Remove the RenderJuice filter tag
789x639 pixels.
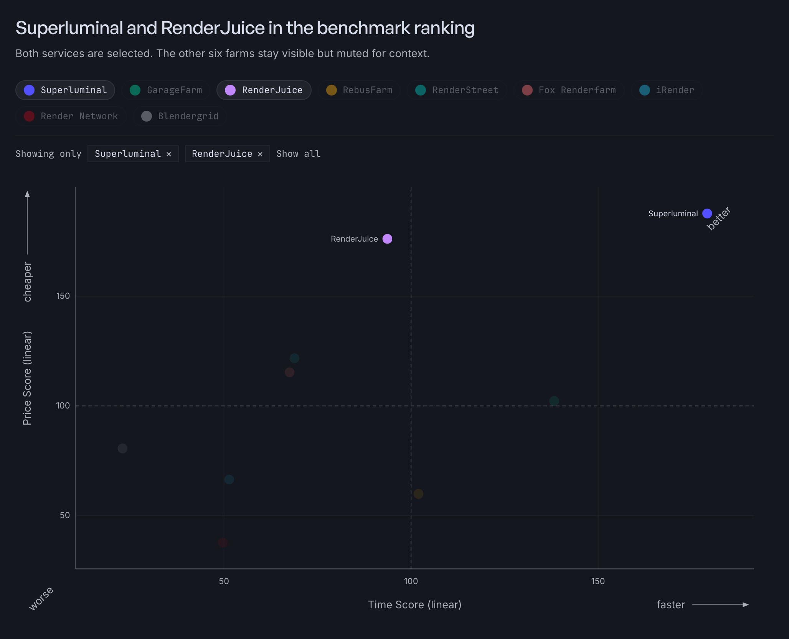coord(260,154)
